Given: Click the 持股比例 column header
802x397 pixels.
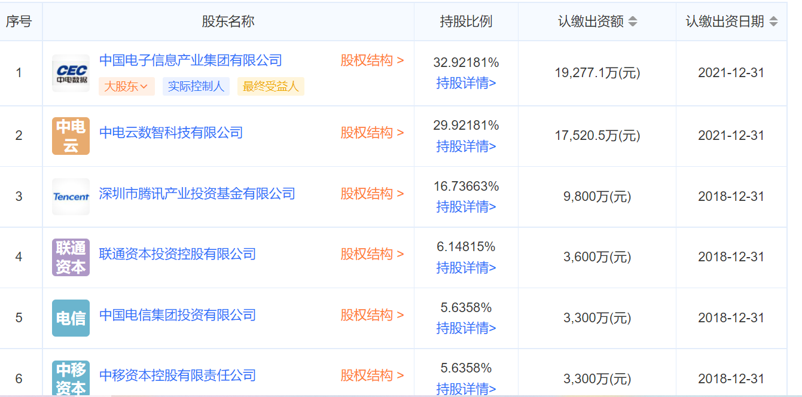Looking at the screenshot, I should click(466, 22).
